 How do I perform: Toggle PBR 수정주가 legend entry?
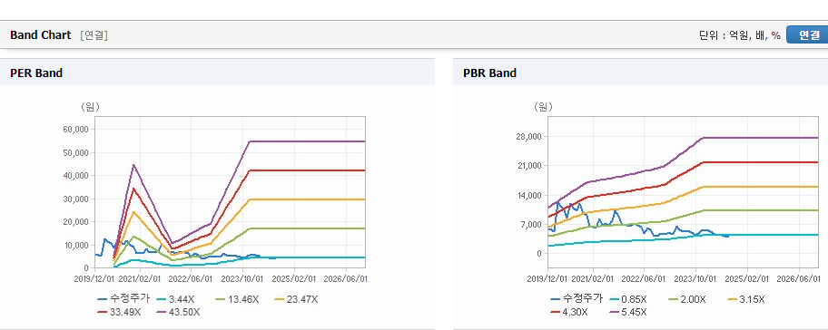[577, 299]
